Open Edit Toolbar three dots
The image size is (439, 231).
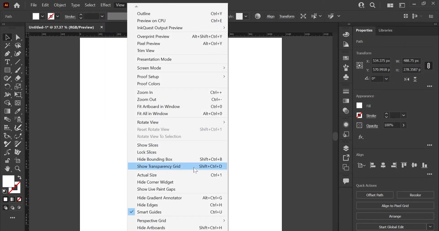[x=13, y=218]
